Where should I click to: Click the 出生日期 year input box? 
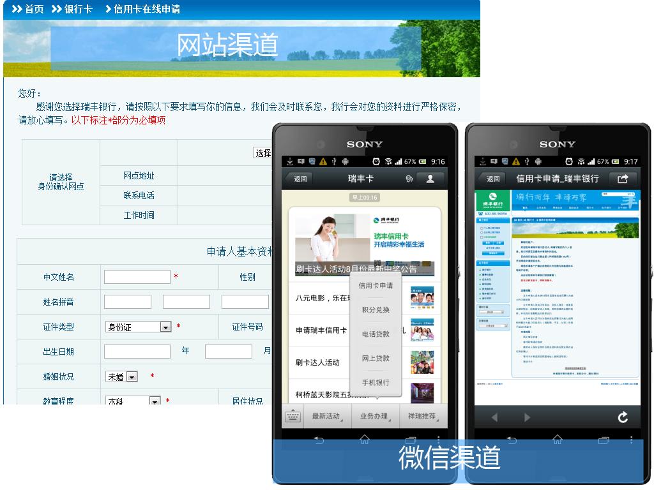137,352
